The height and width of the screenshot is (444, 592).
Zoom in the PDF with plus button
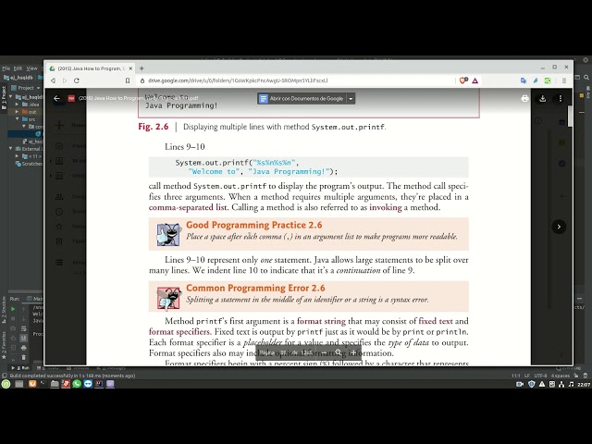353,352
